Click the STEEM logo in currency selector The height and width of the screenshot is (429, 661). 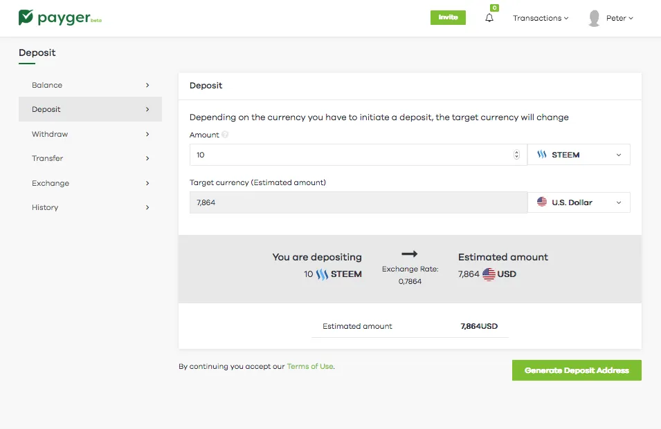point(542,154)
